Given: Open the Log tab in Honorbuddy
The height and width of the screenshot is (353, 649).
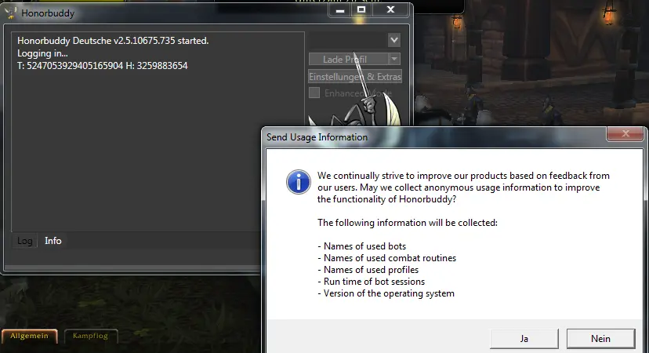Looking at the screenshot, I should [25, 241].
